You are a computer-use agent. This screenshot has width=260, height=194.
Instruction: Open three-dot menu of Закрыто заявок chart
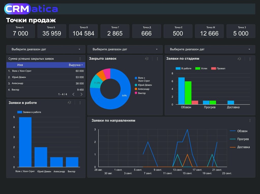(x=157, y=59)
